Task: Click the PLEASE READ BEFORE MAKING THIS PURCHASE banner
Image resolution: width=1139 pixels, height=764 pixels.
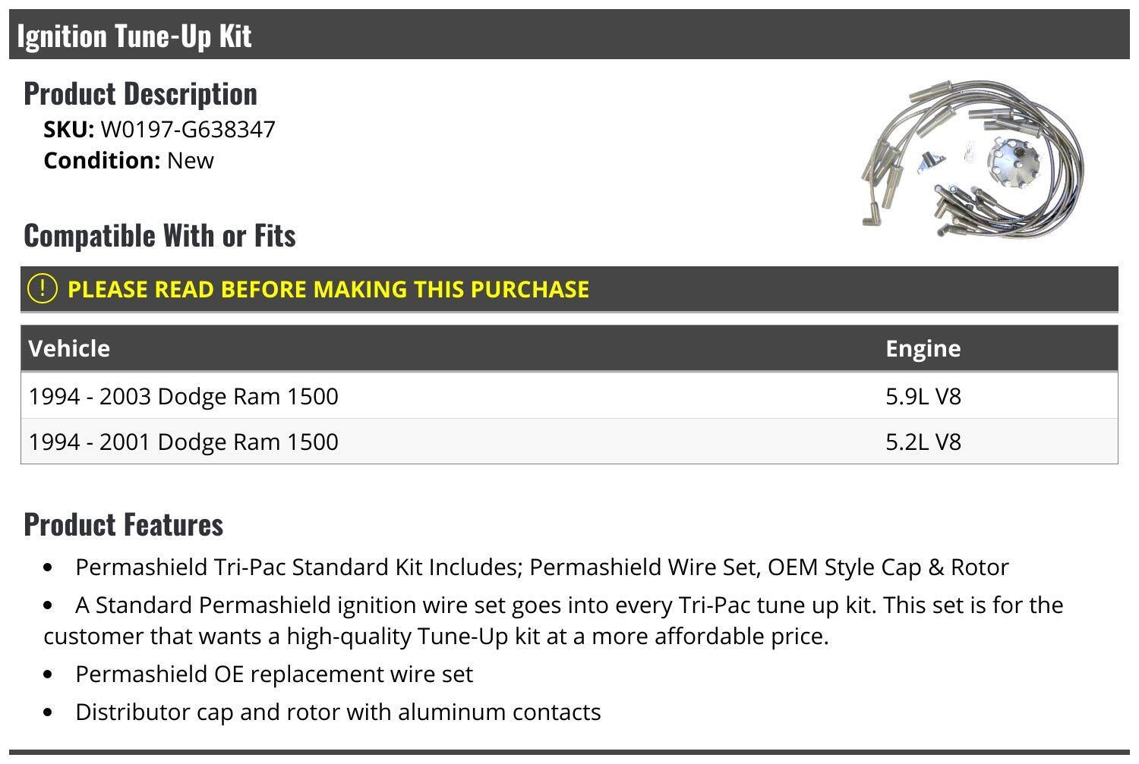Action: point(569,289)
